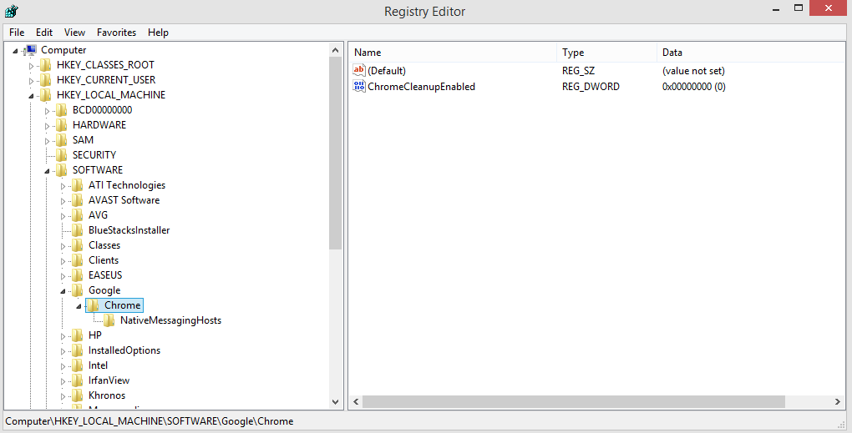Click the SAM folder icon

click(62, 140)
